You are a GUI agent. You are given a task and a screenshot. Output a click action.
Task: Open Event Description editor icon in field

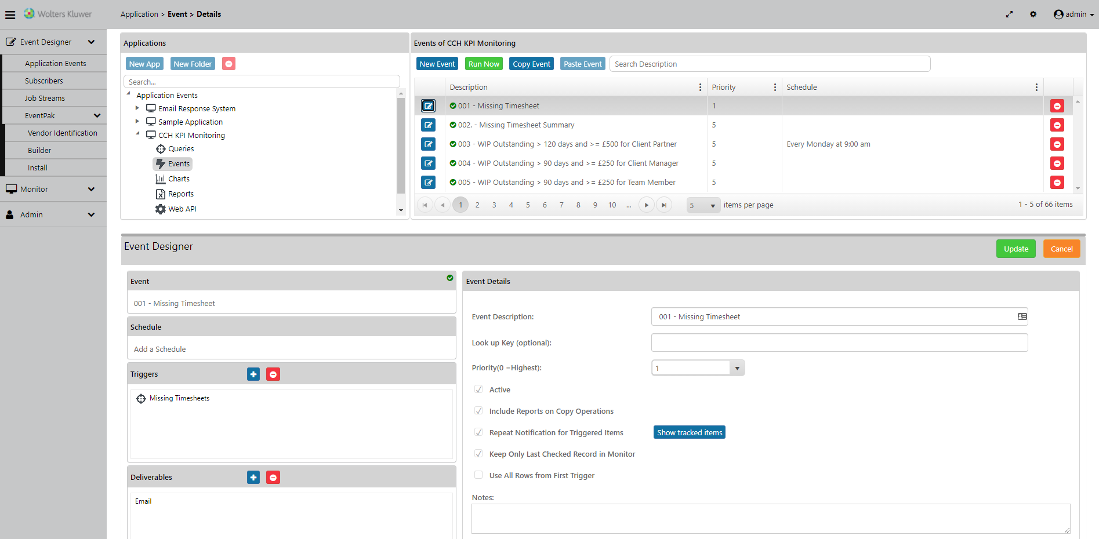1022,317
